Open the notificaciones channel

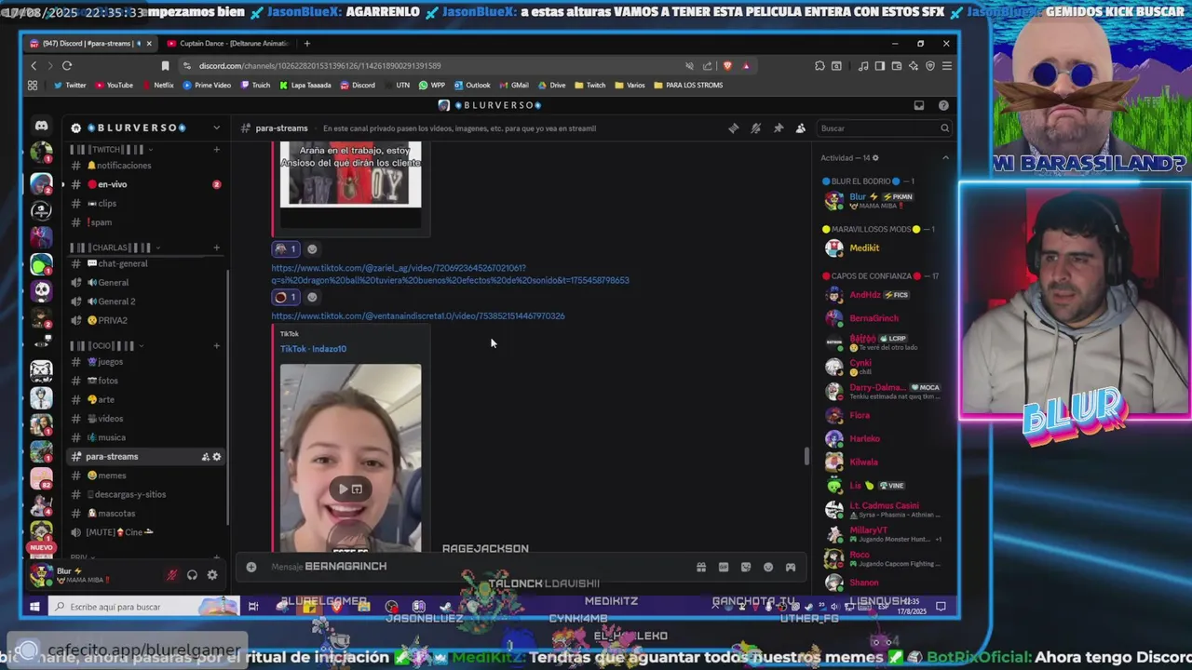tap(145, 166)
